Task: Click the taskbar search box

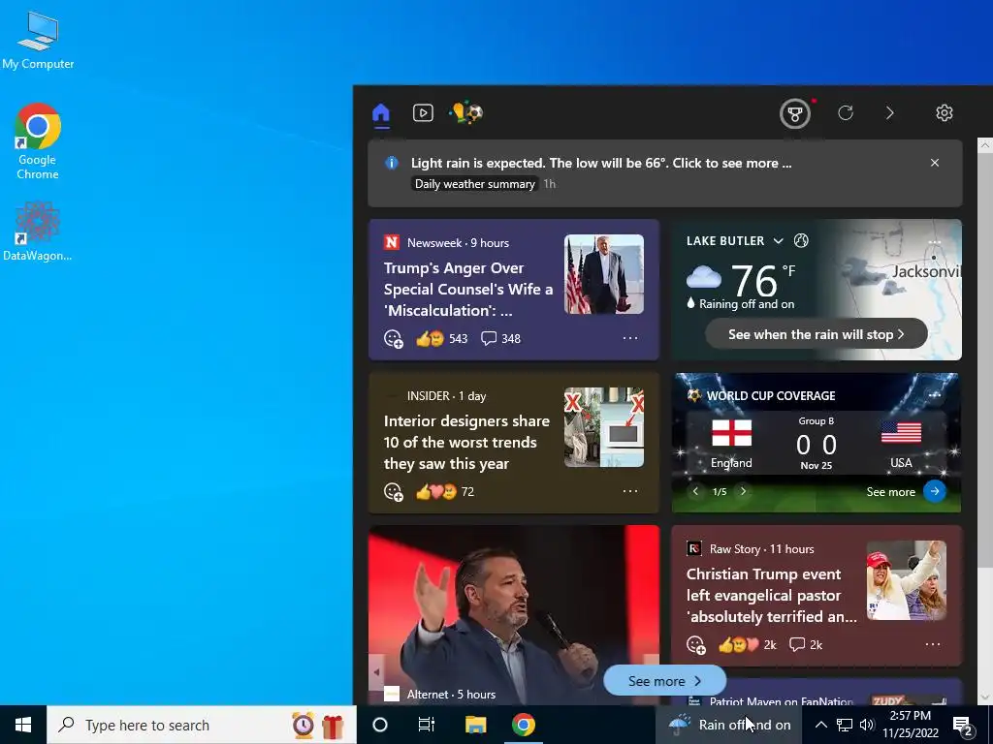Action: (202, 725)
